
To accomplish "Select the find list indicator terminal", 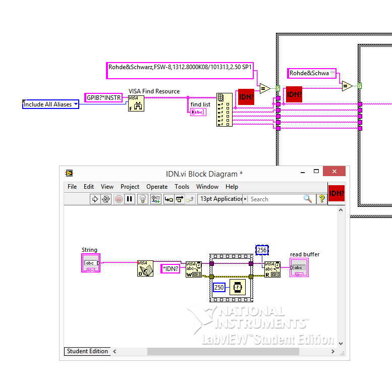I will (198, 112).
